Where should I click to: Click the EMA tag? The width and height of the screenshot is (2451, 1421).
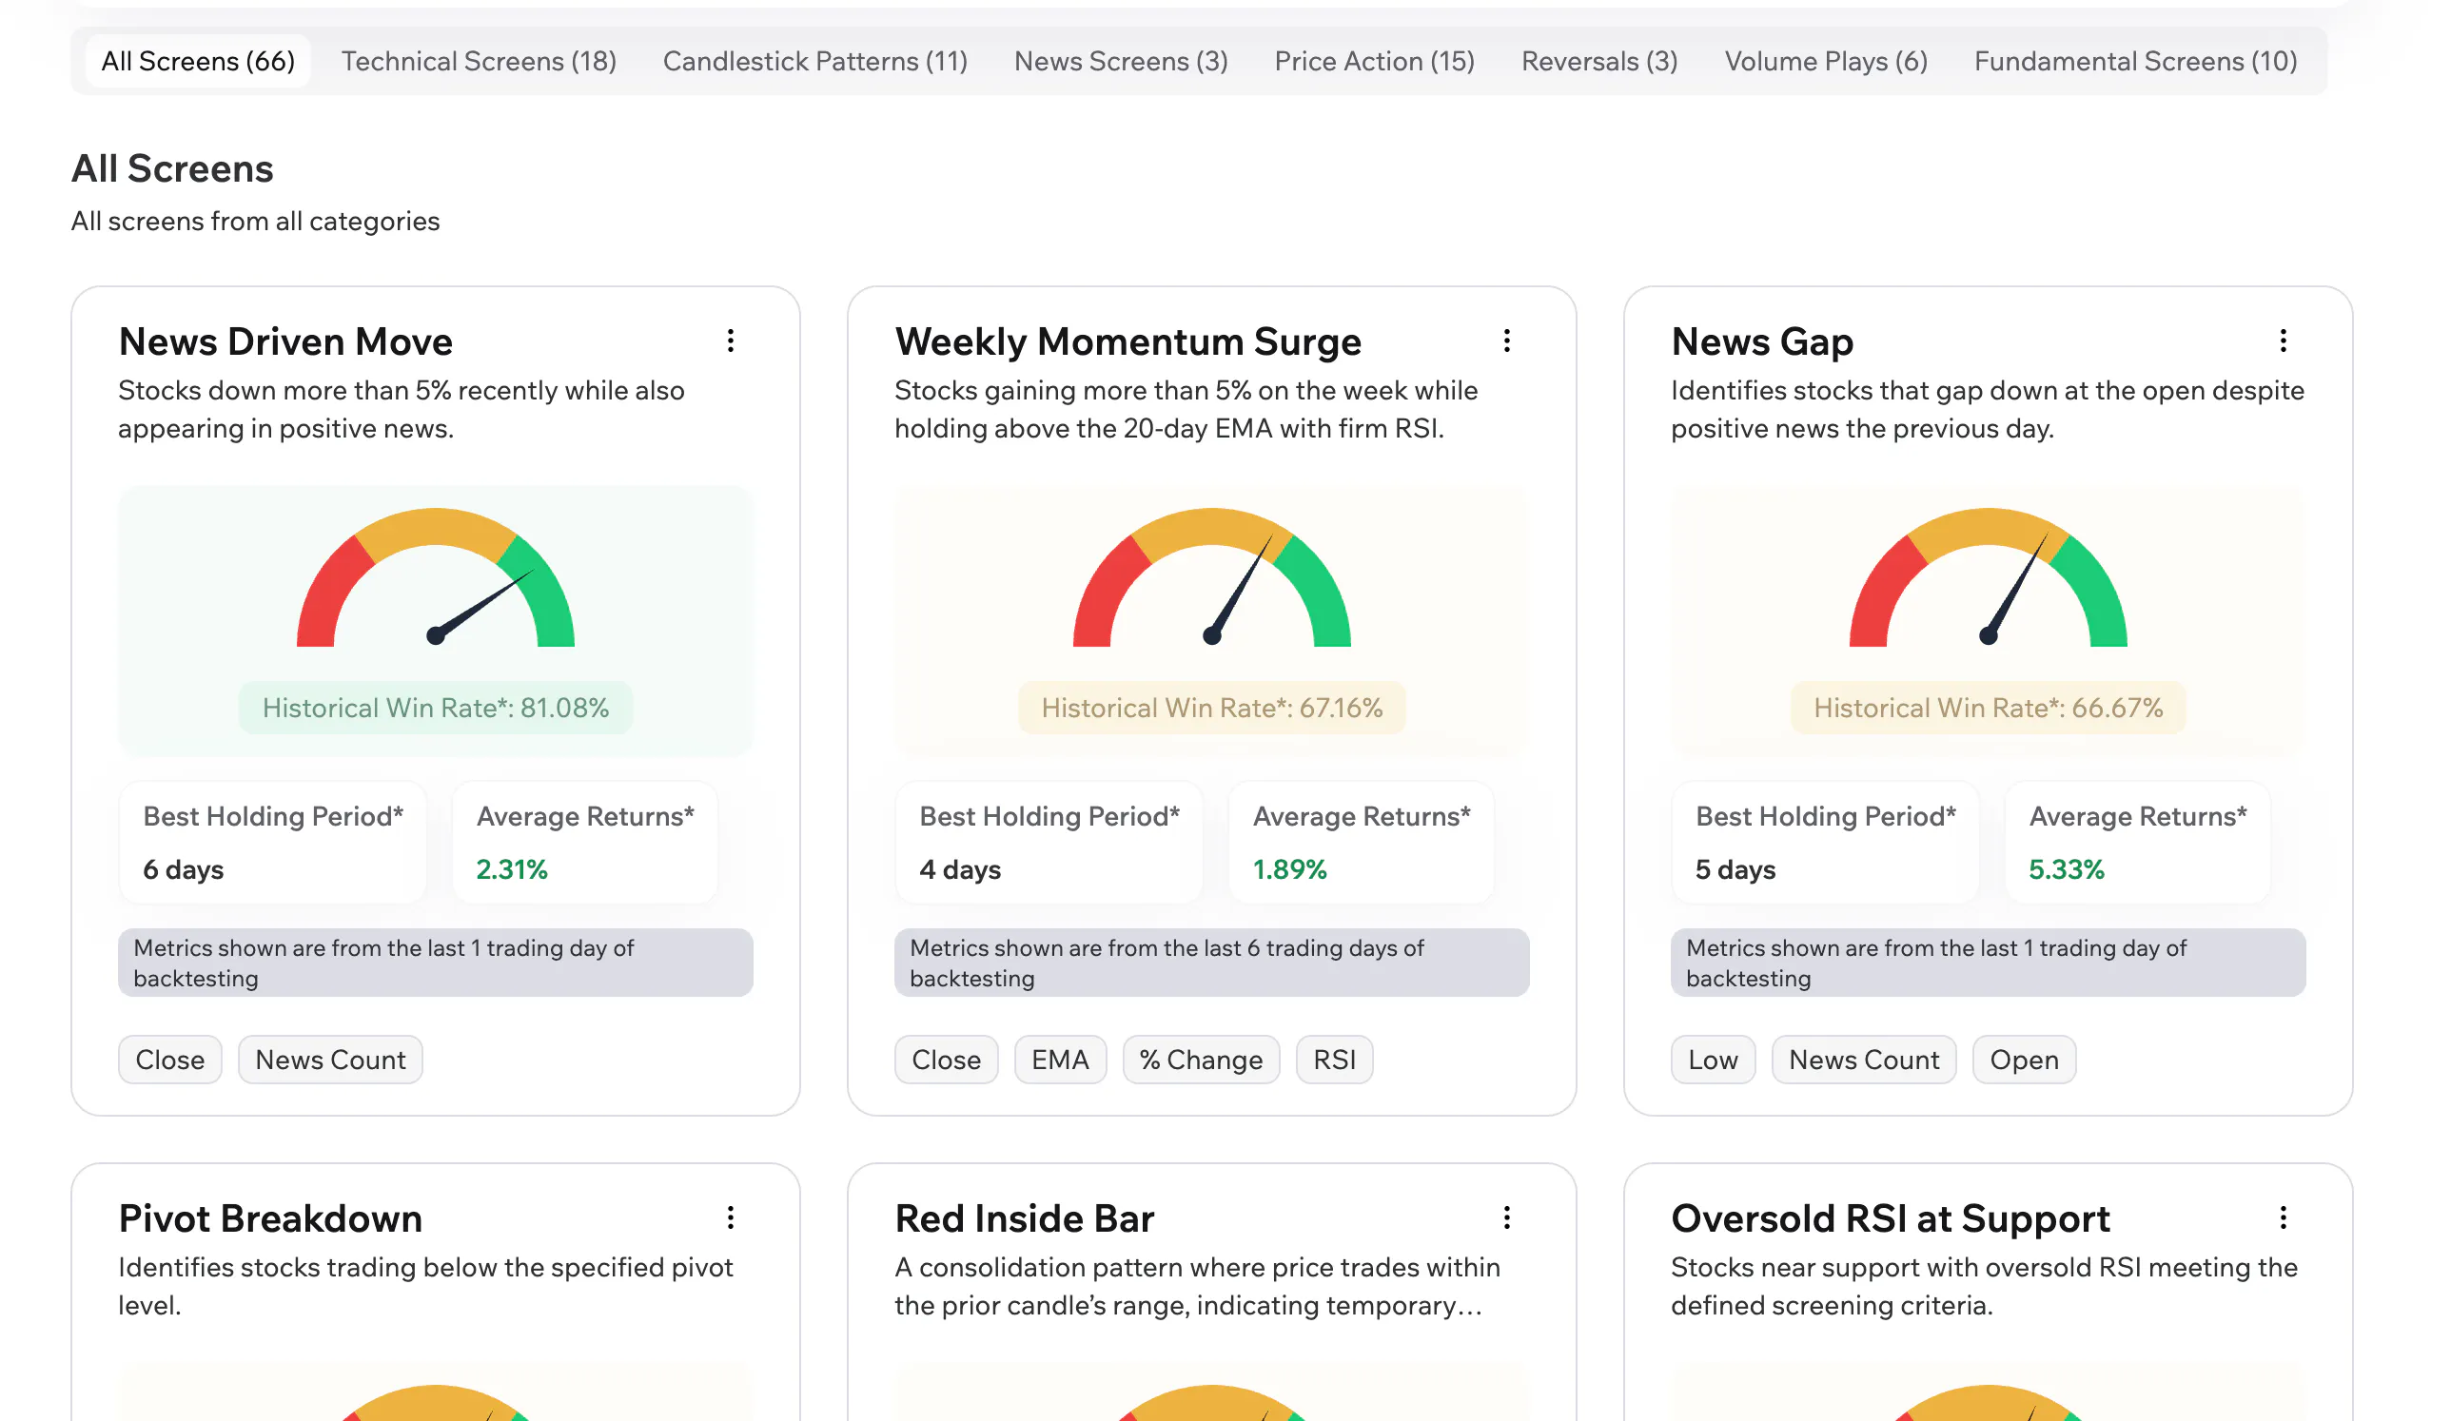1060,1059
